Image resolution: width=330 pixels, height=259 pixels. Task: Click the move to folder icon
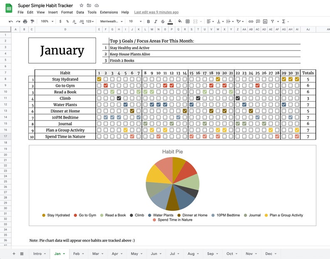(x=89, y=5)
